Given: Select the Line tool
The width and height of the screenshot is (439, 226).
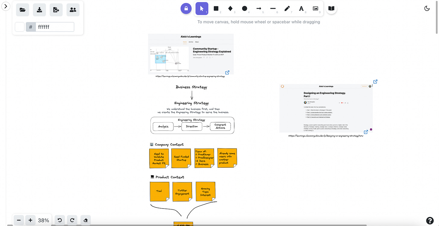Looking at the screenshot, I should 273,8.
